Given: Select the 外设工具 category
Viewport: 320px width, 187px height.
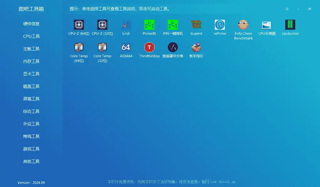Looking at the screenshot, I should click(x=31, y=124).
